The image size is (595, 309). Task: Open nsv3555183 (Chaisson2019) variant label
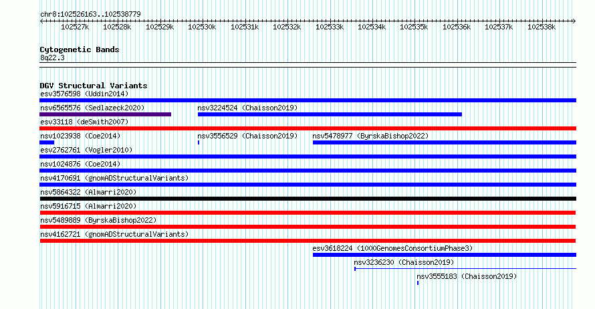[467, 276]
